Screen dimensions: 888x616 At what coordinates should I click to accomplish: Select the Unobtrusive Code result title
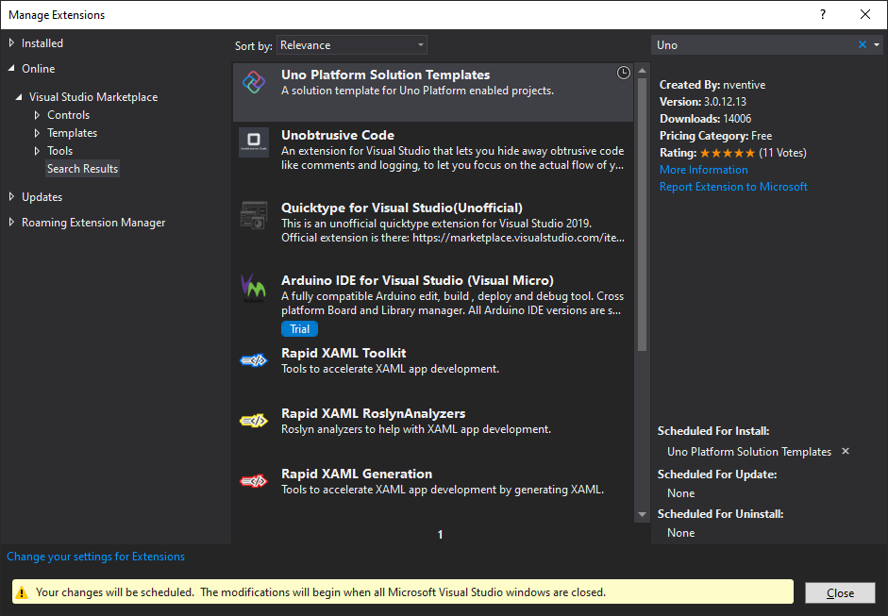pos(338,135)
